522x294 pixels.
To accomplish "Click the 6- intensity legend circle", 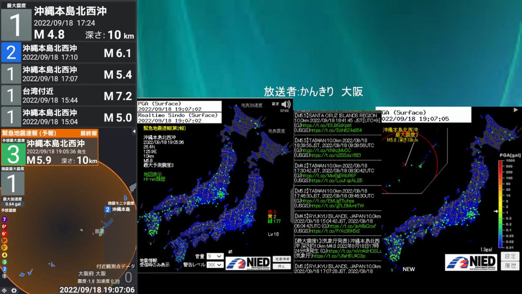I will tap(4, 234).
